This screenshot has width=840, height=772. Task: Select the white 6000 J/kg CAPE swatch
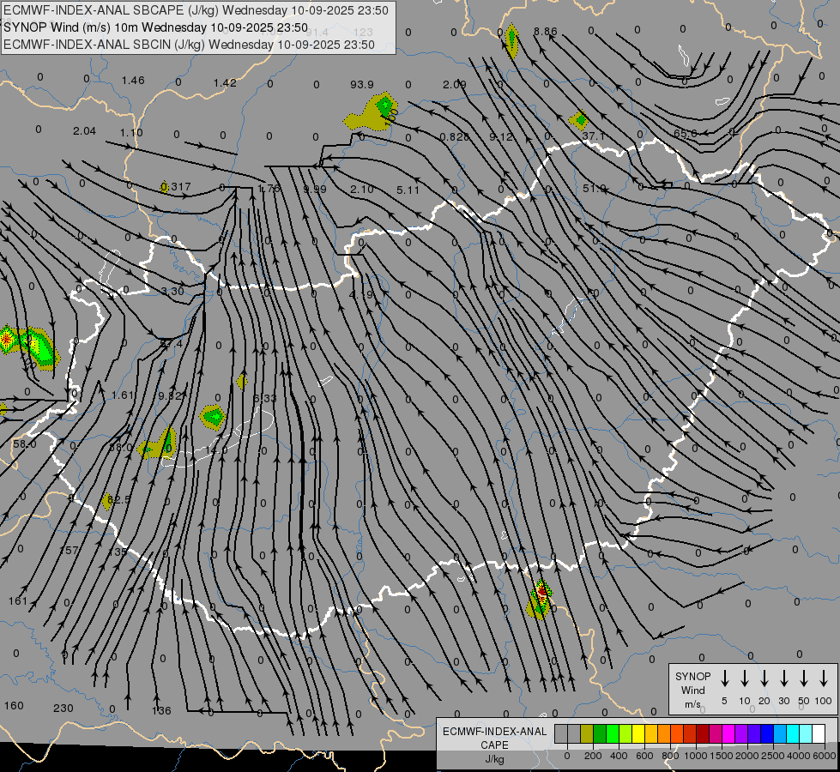(818, 733)
